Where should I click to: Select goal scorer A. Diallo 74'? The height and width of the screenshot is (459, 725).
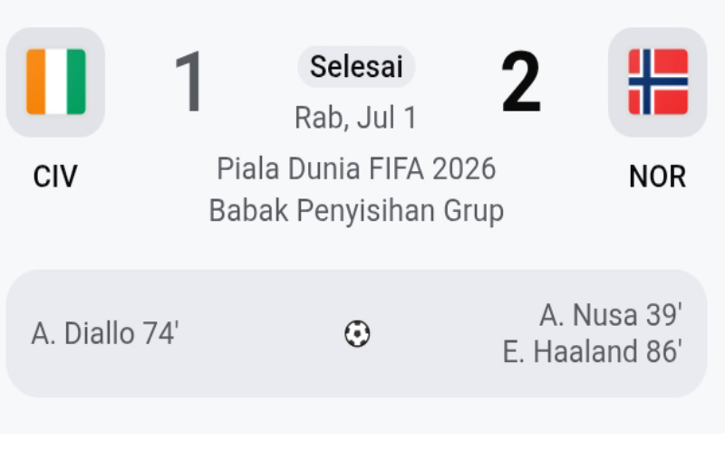point(105,333)
